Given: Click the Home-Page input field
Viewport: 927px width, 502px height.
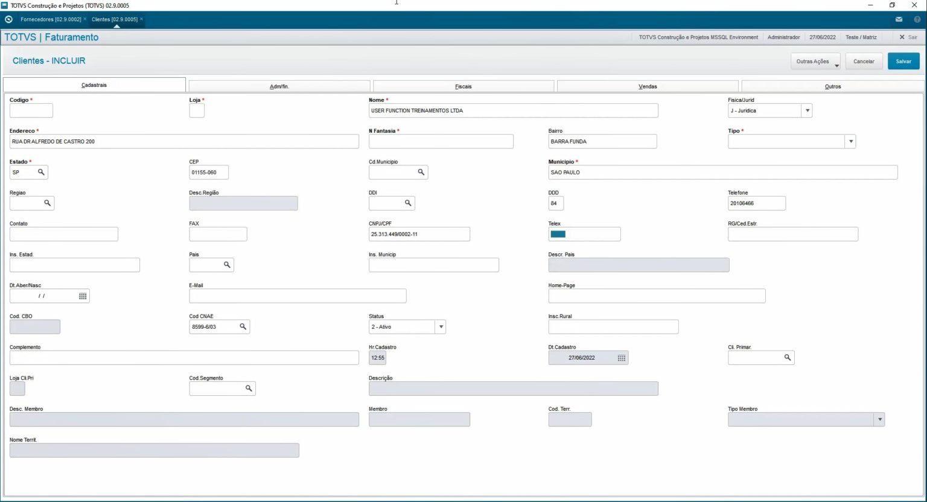Looking at the screenshot, I should coord(657,296).
